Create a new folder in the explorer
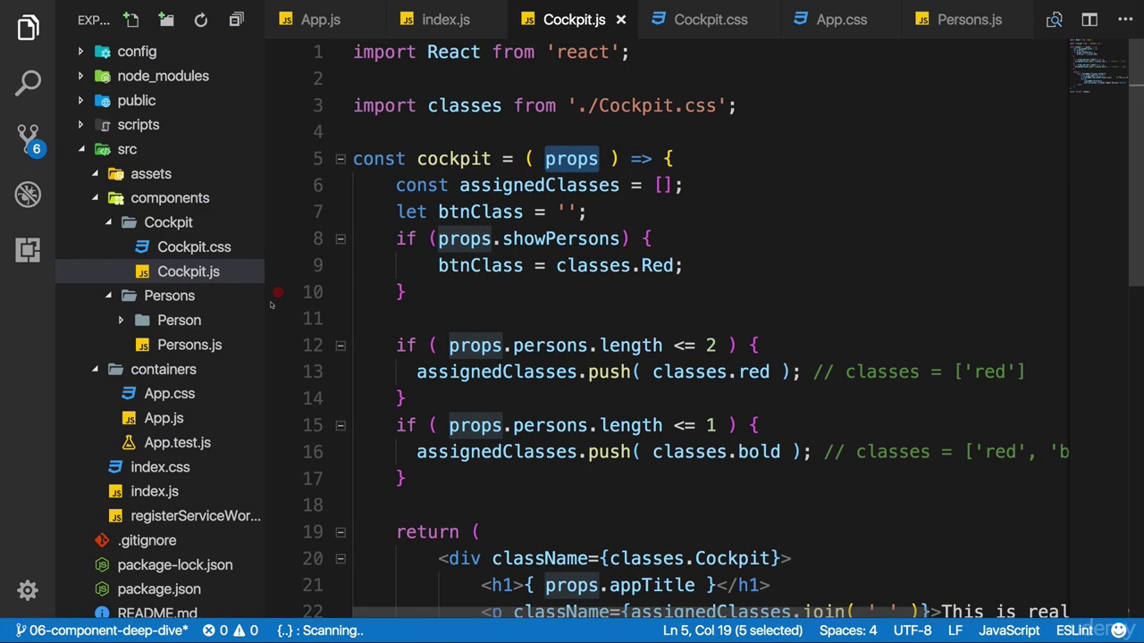Viewport: 1144px width, 643px height. tap(166, 20)
